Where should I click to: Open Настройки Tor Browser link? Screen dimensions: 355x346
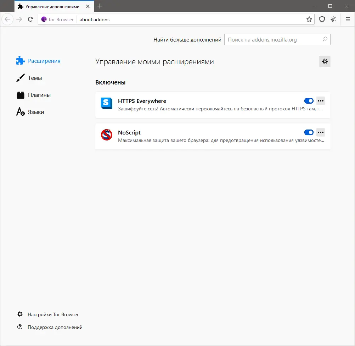[x=52, y=314]
